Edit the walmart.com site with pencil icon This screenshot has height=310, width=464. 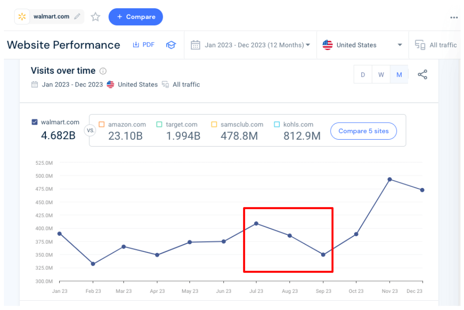click(77, 17)
